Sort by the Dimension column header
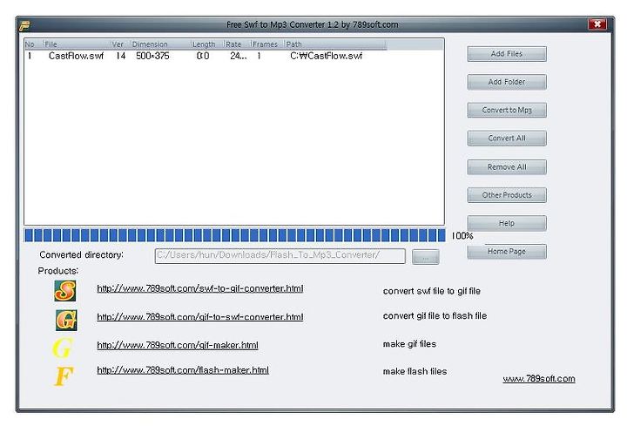 (160, 44)
